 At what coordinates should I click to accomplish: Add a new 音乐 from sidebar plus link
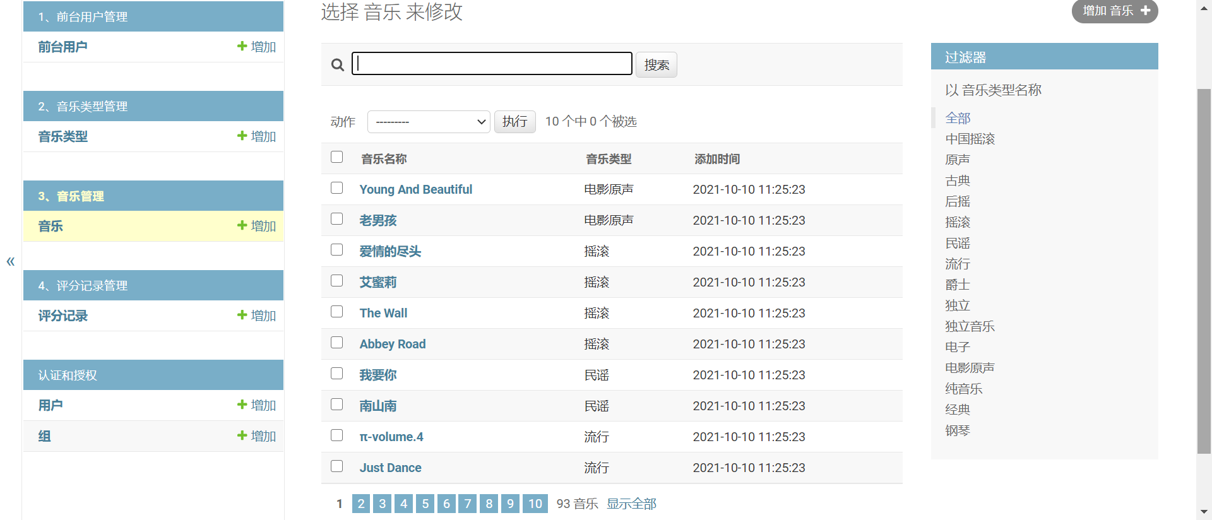click(x=256, y=226)
